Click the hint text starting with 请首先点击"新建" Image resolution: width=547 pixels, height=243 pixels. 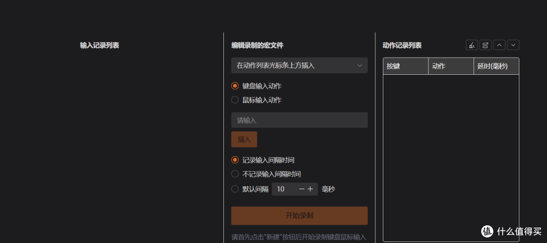299,237
